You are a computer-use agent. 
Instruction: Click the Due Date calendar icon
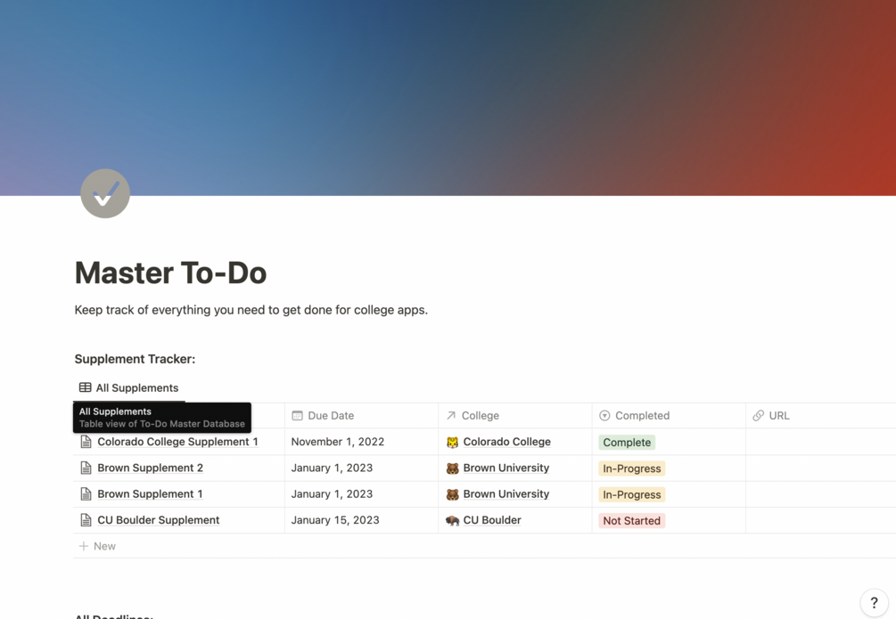pyautogui.click(x=297, y=416)
